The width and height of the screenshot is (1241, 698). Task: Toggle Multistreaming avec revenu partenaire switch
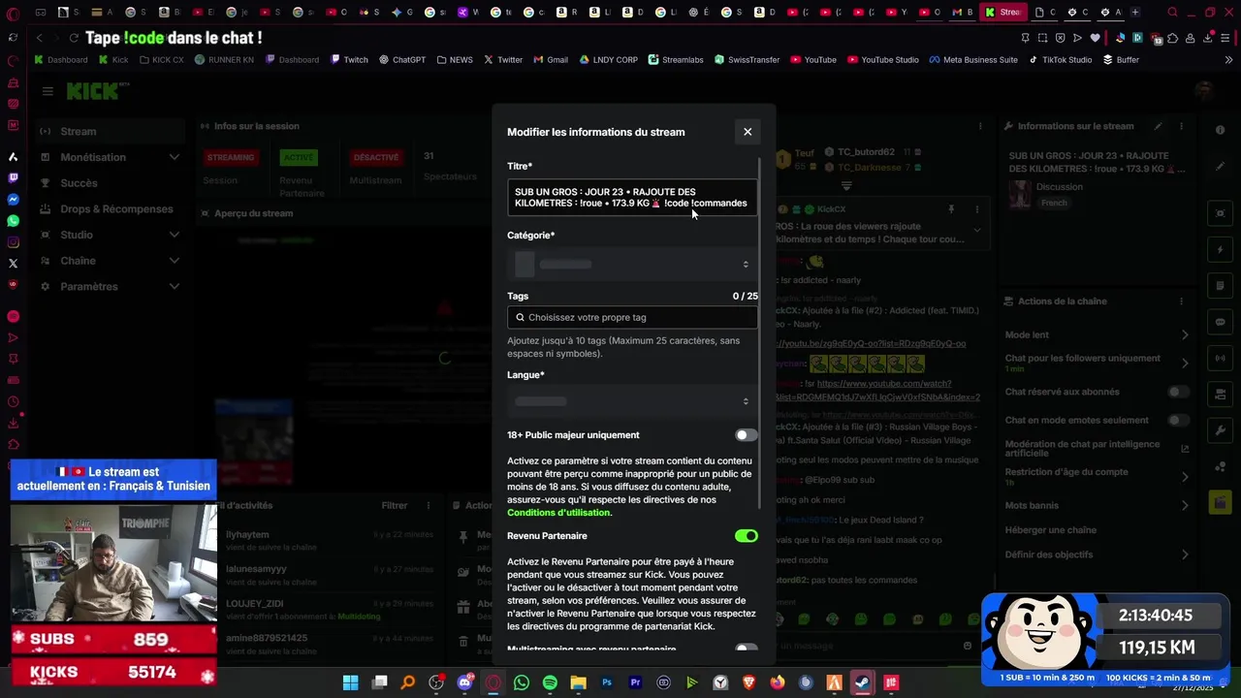tap(746, 648)
